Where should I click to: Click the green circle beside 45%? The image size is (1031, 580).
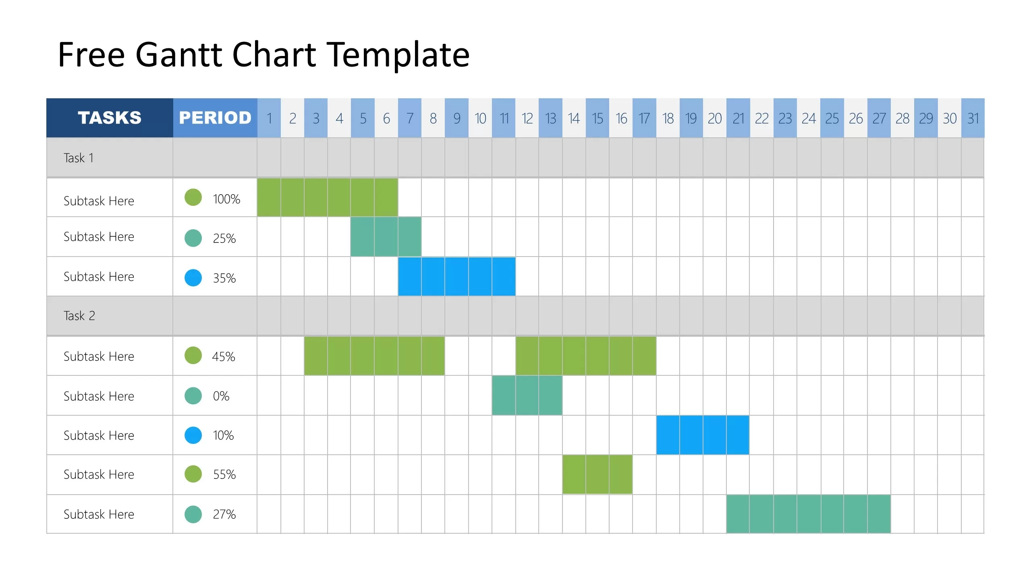pyautogui.click(x=193, y=355)
